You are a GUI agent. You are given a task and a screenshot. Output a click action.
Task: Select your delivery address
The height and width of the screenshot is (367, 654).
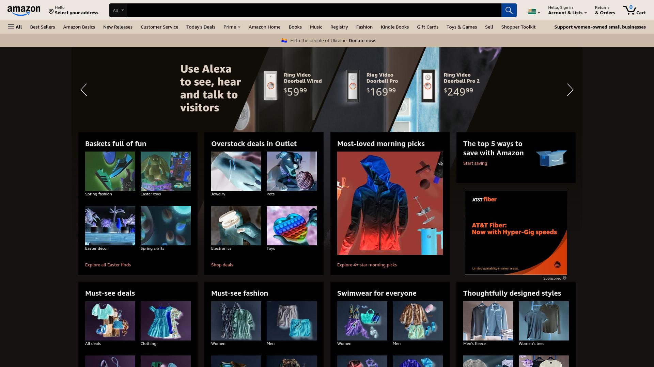click(x=74, y=10)
